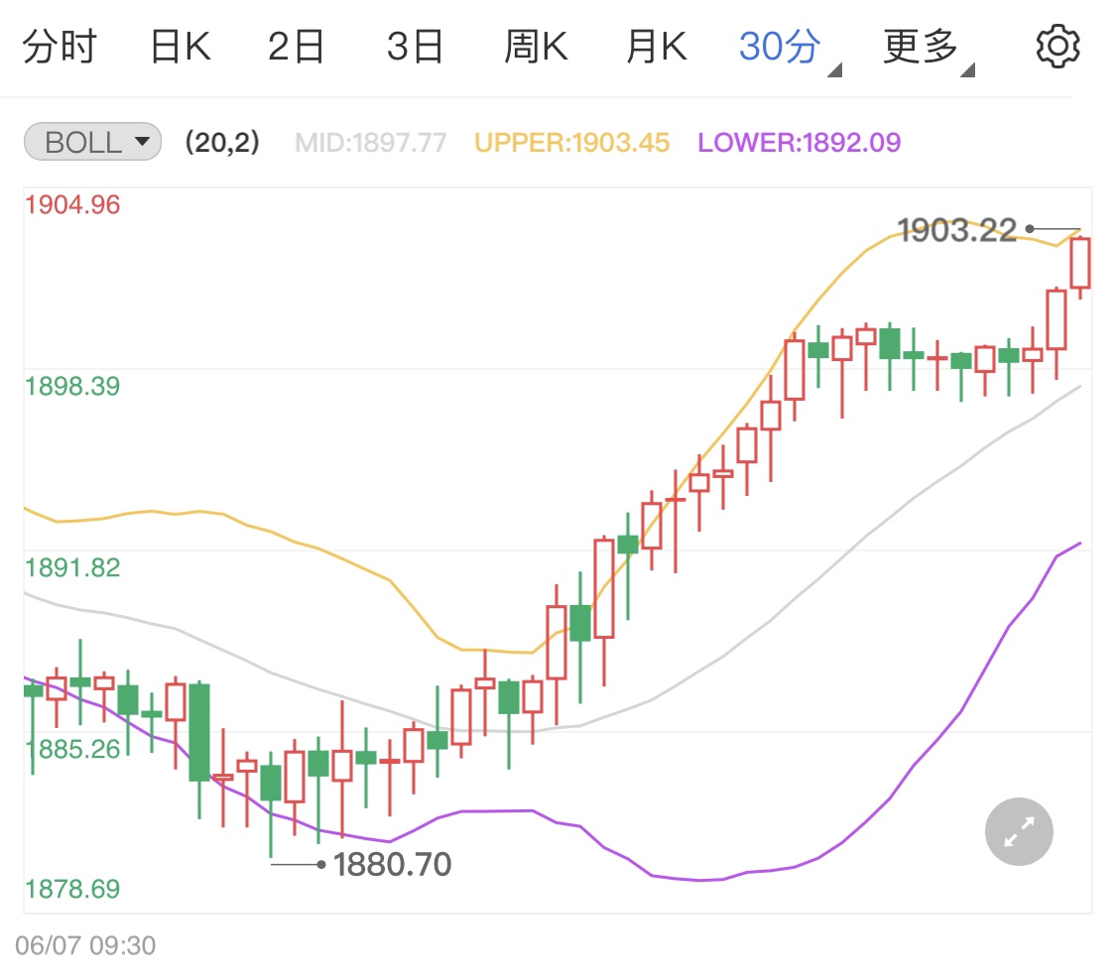Image resolution: width=1116 pixels, height=978 pixels.
Task: Select the 2日 chart tab
Action: [296, 47]
